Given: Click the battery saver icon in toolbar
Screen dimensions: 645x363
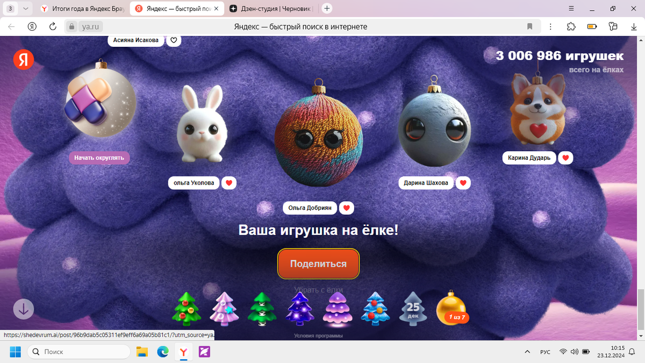Looking at the screenshot, I should click(x=592, y=26).
